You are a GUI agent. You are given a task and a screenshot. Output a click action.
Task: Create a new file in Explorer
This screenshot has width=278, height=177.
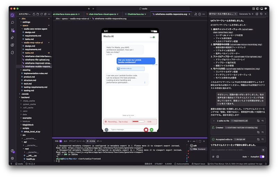(34, 14)
